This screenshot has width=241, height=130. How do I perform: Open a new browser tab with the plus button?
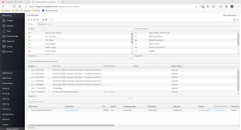[x=63, y=2]
